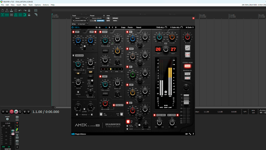Click plugin undo arrow in AMEK toolbar
The image size is (266, 150).
[x=96, y=27]
